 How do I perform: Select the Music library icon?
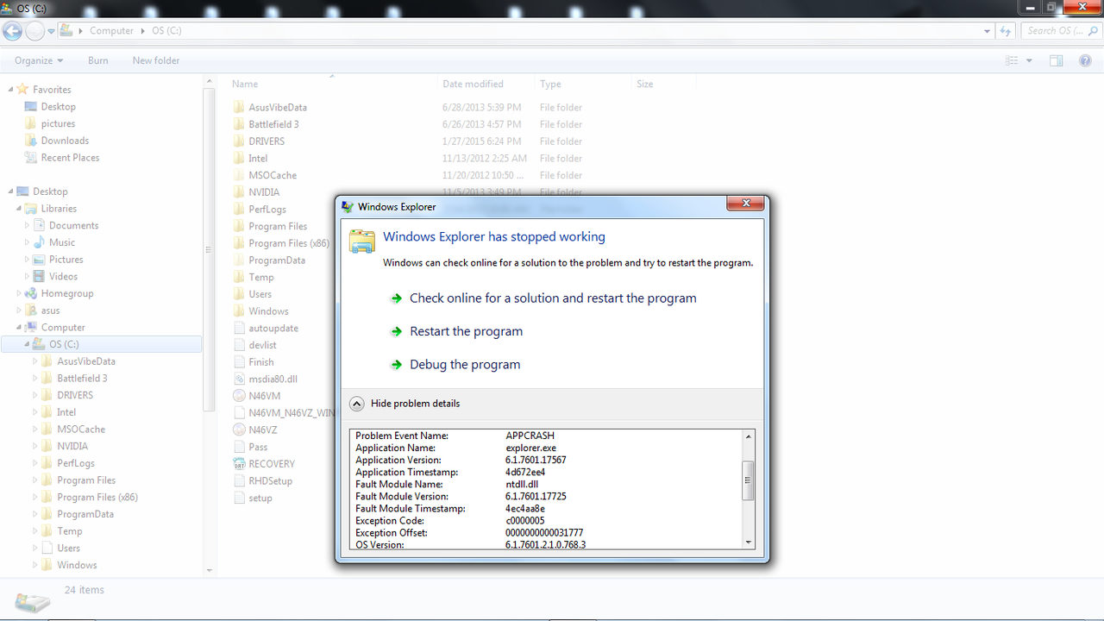[x=40, y=242]
